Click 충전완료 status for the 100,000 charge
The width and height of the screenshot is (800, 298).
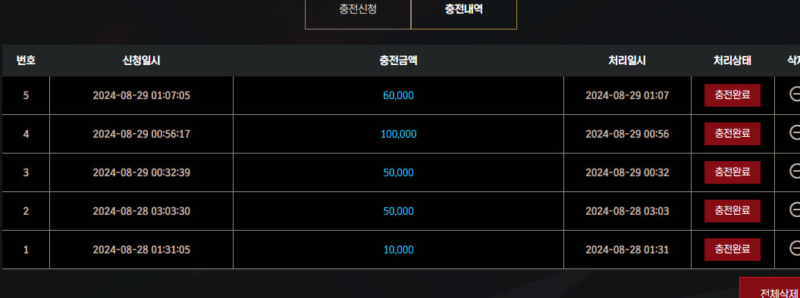coord(733,134)
